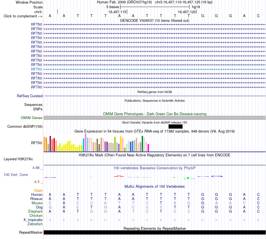Select the Elephant alignment row label
This screenshot has height=239, width=266.
point(36,211)
